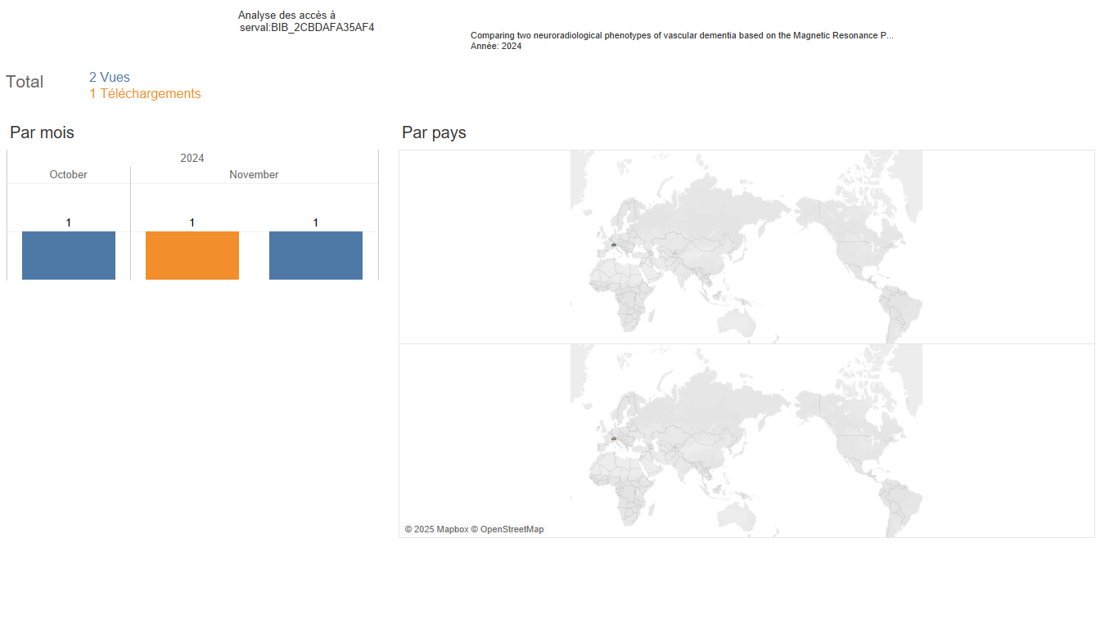Viewport: 1118px width, 628px height.
Task: Click the serval:BIB_2CBDAFA35AF4 identifier
Action: point(307,28)
